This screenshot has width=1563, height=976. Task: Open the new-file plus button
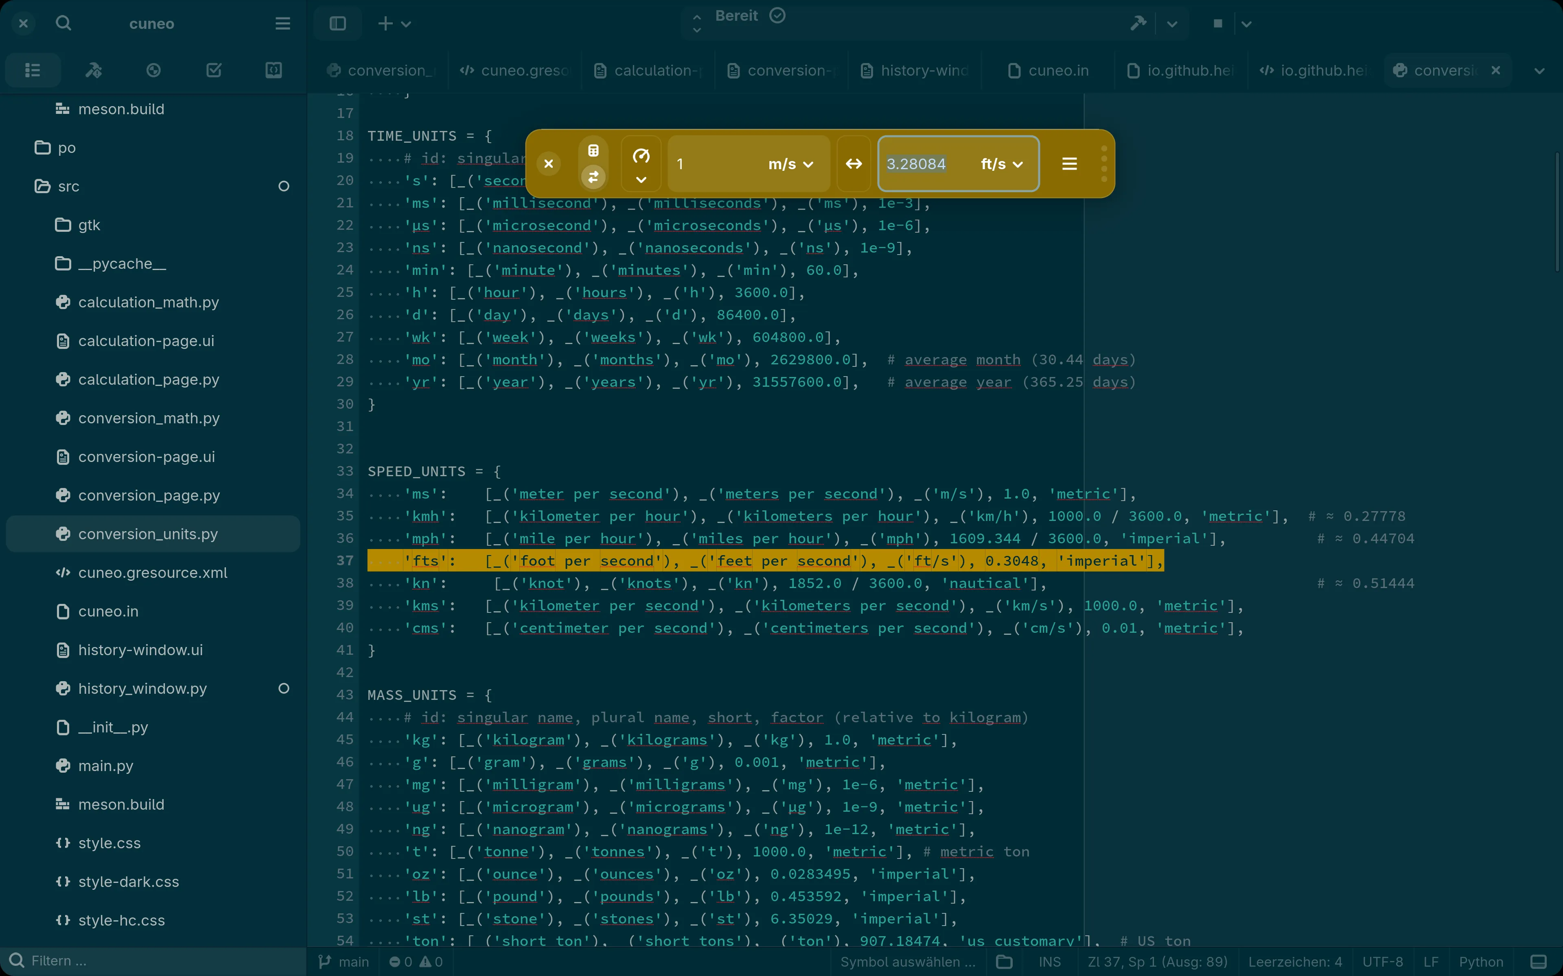tap(385, 24)
